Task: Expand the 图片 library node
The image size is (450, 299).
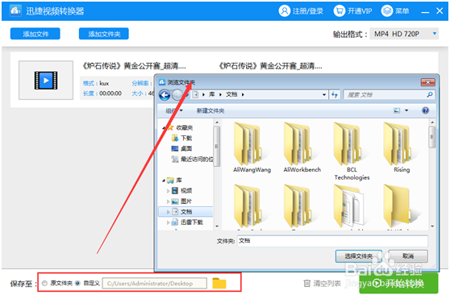Action: click(x=169, y=201)
